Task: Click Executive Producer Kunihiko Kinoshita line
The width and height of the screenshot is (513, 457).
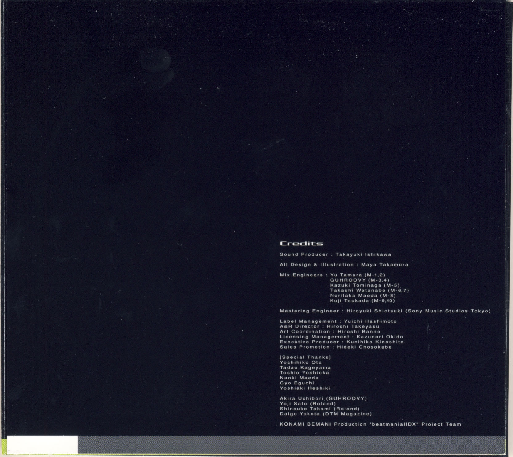Action: tap(341, 342)
